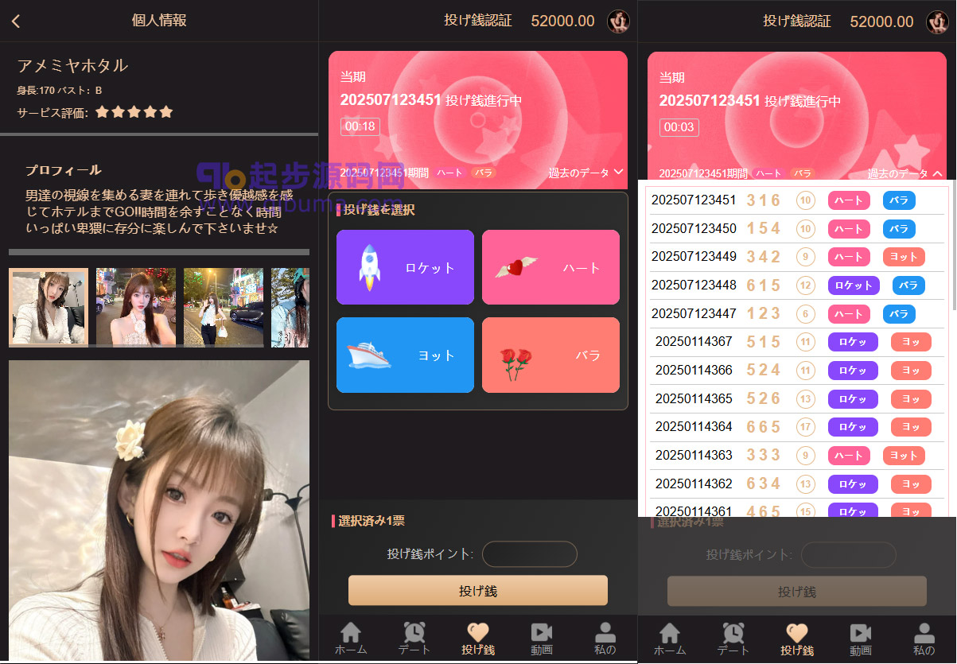Select the ヨット yacht tip card
The image size is (957, 664).
405,355
